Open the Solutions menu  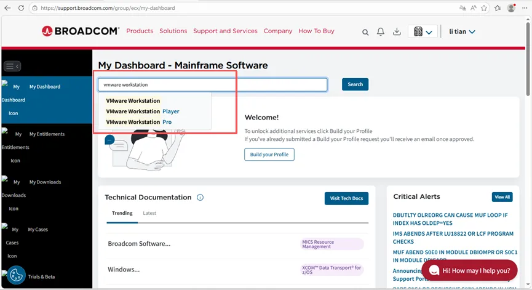pyautogui.click(x=173, y=31)
